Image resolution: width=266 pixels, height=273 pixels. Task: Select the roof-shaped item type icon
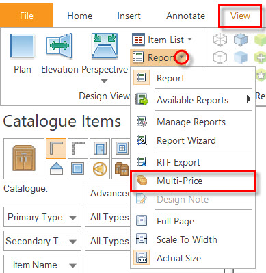[x=56, y=169]
